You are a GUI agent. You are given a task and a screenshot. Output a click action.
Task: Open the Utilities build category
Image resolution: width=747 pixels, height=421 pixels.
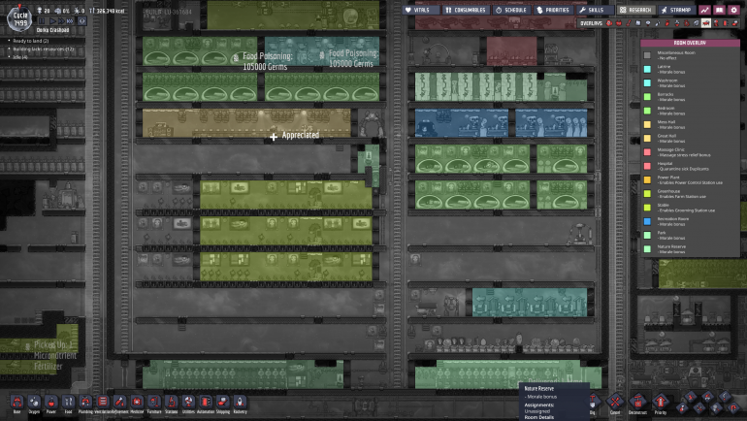click(x=188, y=403)
